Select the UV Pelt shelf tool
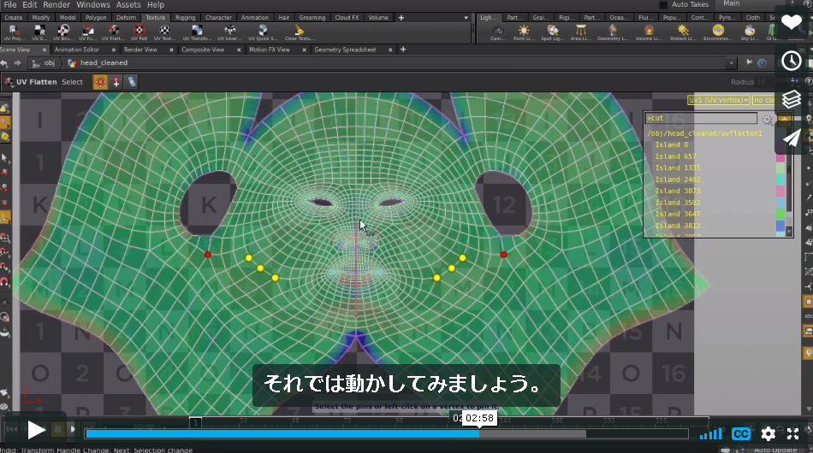This screenshot has width=813, height=453. pyautogui.click(x=139, y=32)
